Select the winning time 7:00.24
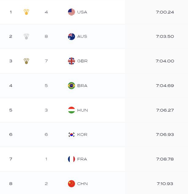Image resolution: width=188 pixels, height=194 pixels. (x=165, y=12)
